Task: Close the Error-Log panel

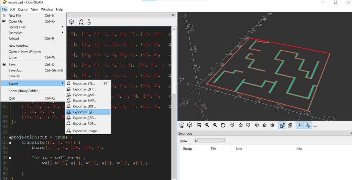Action: point(351,134)
